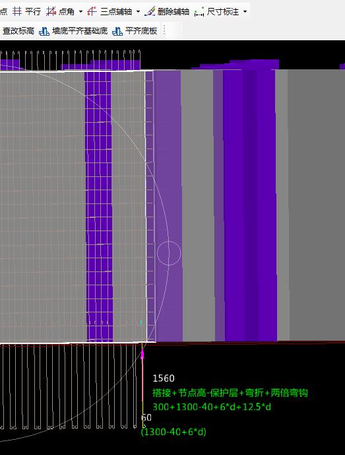Use the 平齐底板 align to slab tool
The height and width of the screenshot is (455, 345).
(x=135, y=31)
